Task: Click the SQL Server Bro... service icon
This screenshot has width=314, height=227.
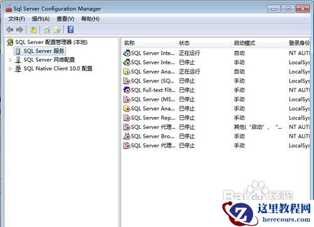Action: (x=126, y=136)
